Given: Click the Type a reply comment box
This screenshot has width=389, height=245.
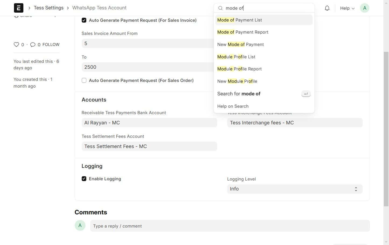Looking at the screenshot, I should (x=230, y=226).
